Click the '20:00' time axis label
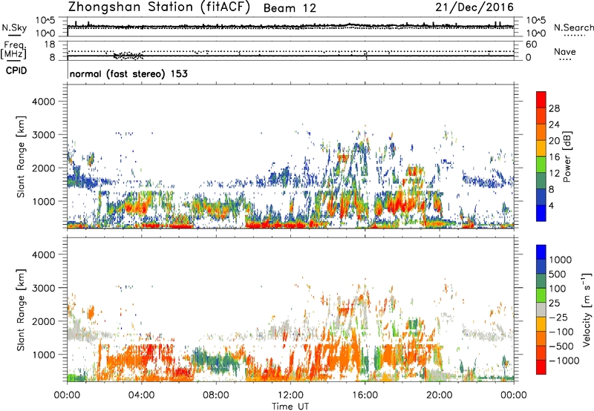This screenshot has width=594, height=411. pos(440,395)
